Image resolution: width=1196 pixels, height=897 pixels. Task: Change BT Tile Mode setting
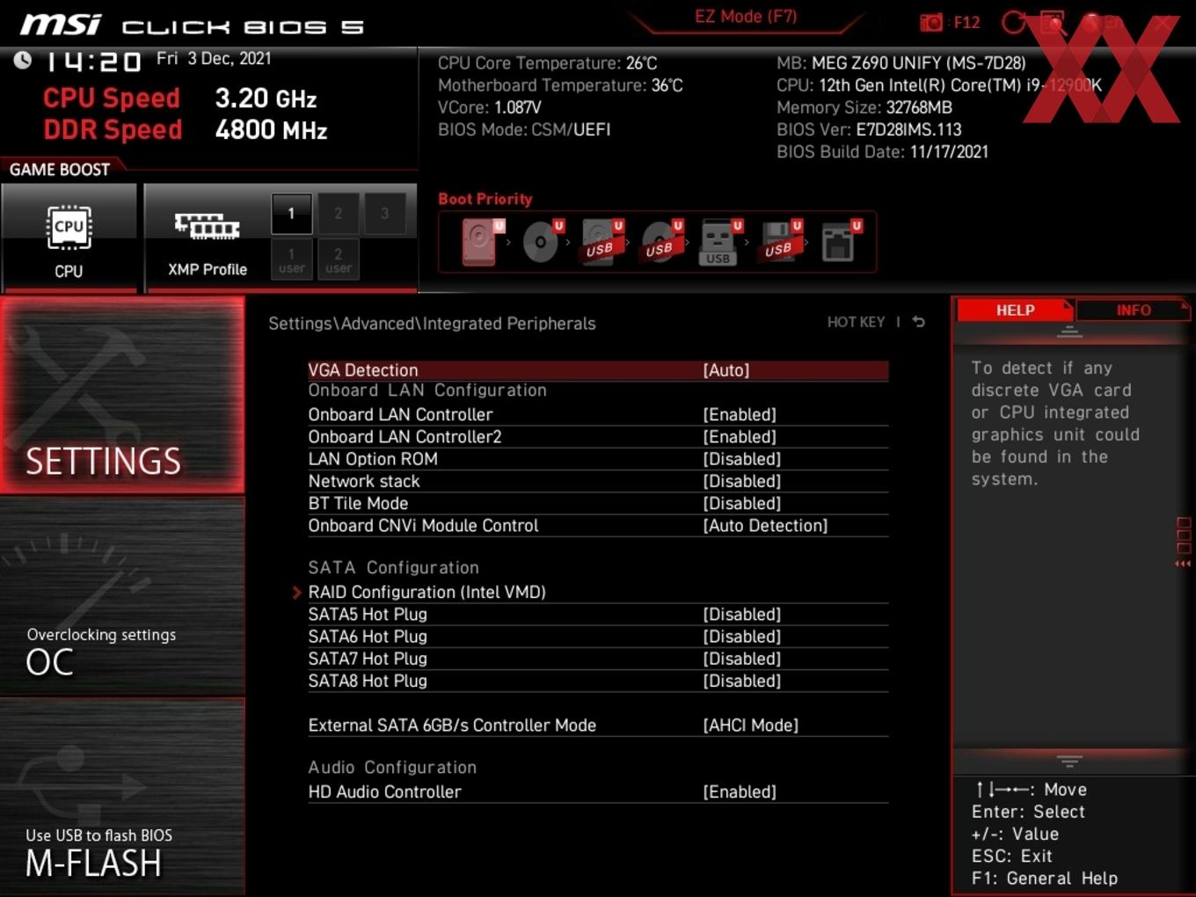pyautogui.click(x=598, y=503)
